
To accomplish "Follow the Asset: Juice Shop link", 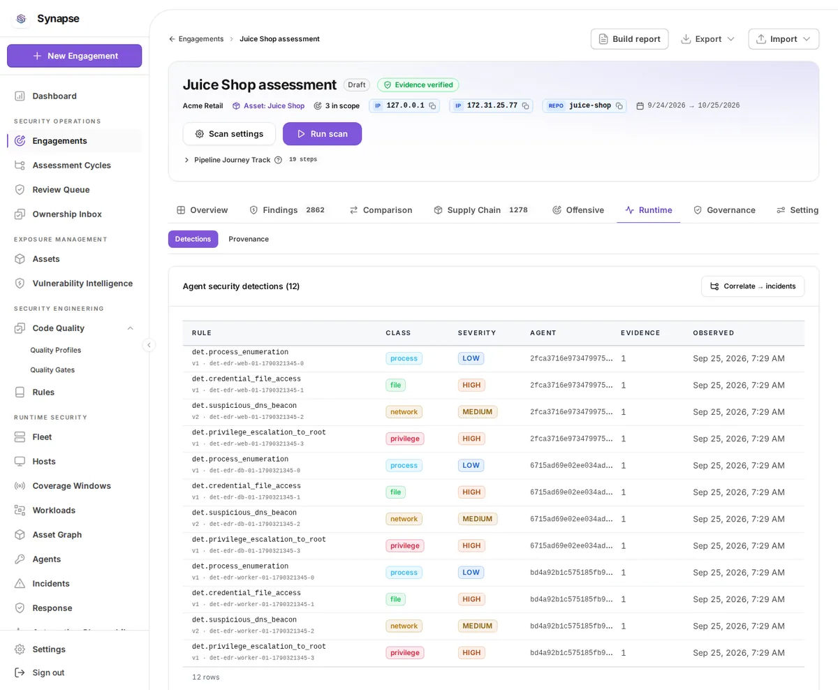I will pos(268,106).
